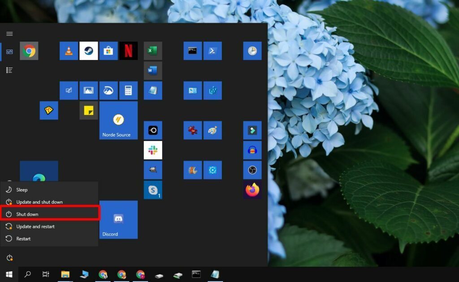
Task: Open Search from the taskbar
Action: [x=27, y=274]
